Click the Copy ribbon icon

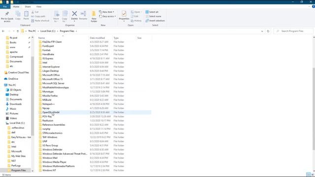coord(18,14)
